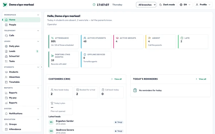This screenshot has width=215, height=134.
Task: Click the Students graduation cap icon
Action: click(6, 72)
